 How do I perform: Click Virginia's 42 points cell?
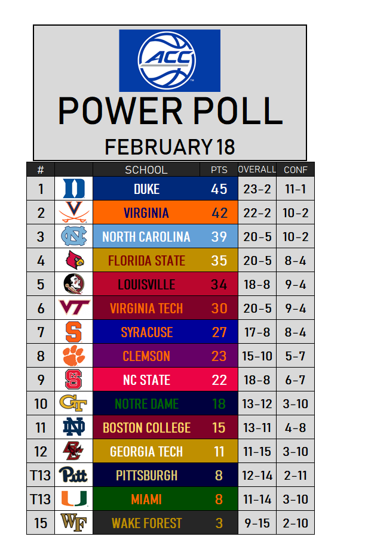(219, 212)
